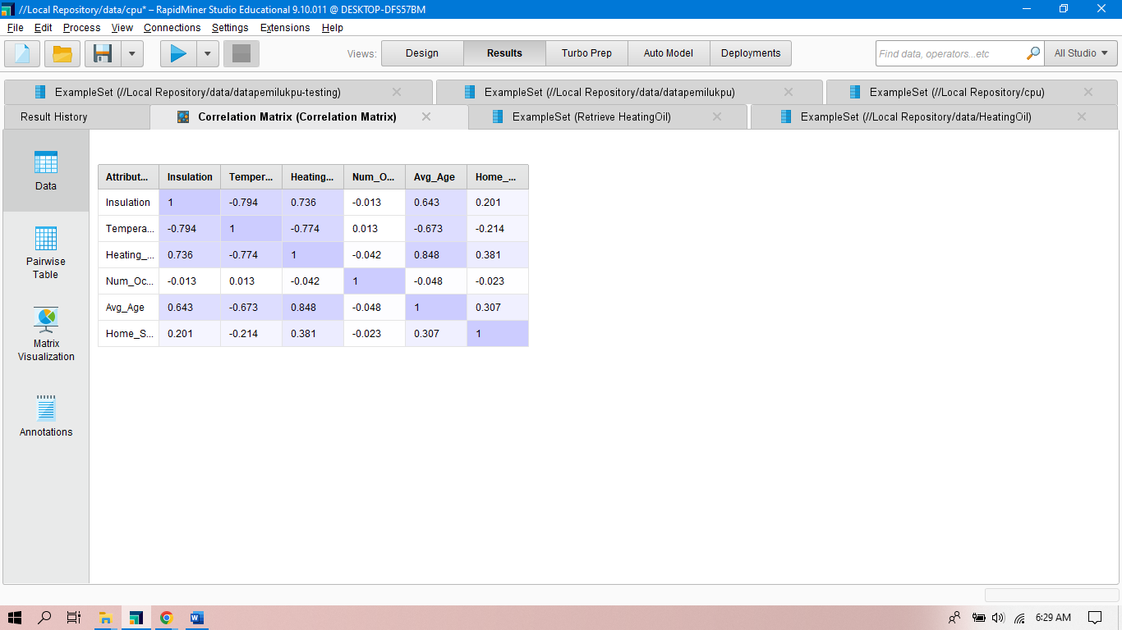This screenshot has width=1122, height=630.
Task: Open the All Studio filter dropdown
Action: pos(1080,52)
